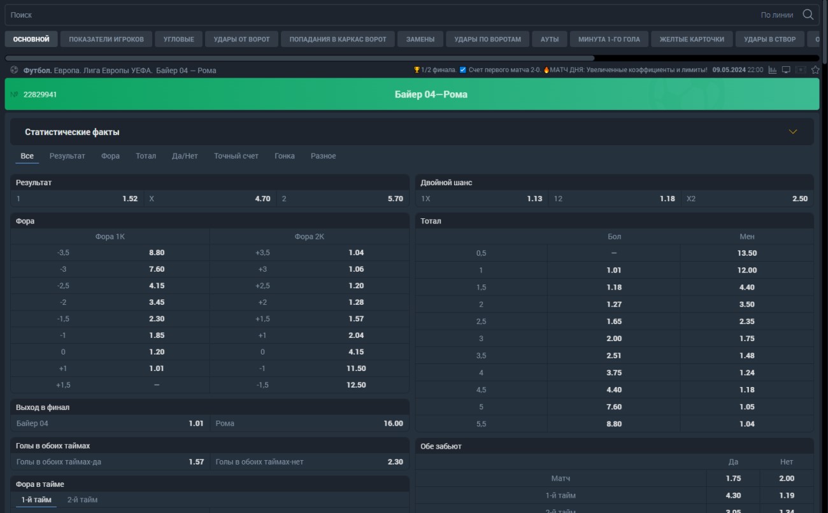The width and height of the screenshot is (828, 513).
Task: Select Обе забьют 1-й тайм Да 4.30
Action: pos(733,495)
